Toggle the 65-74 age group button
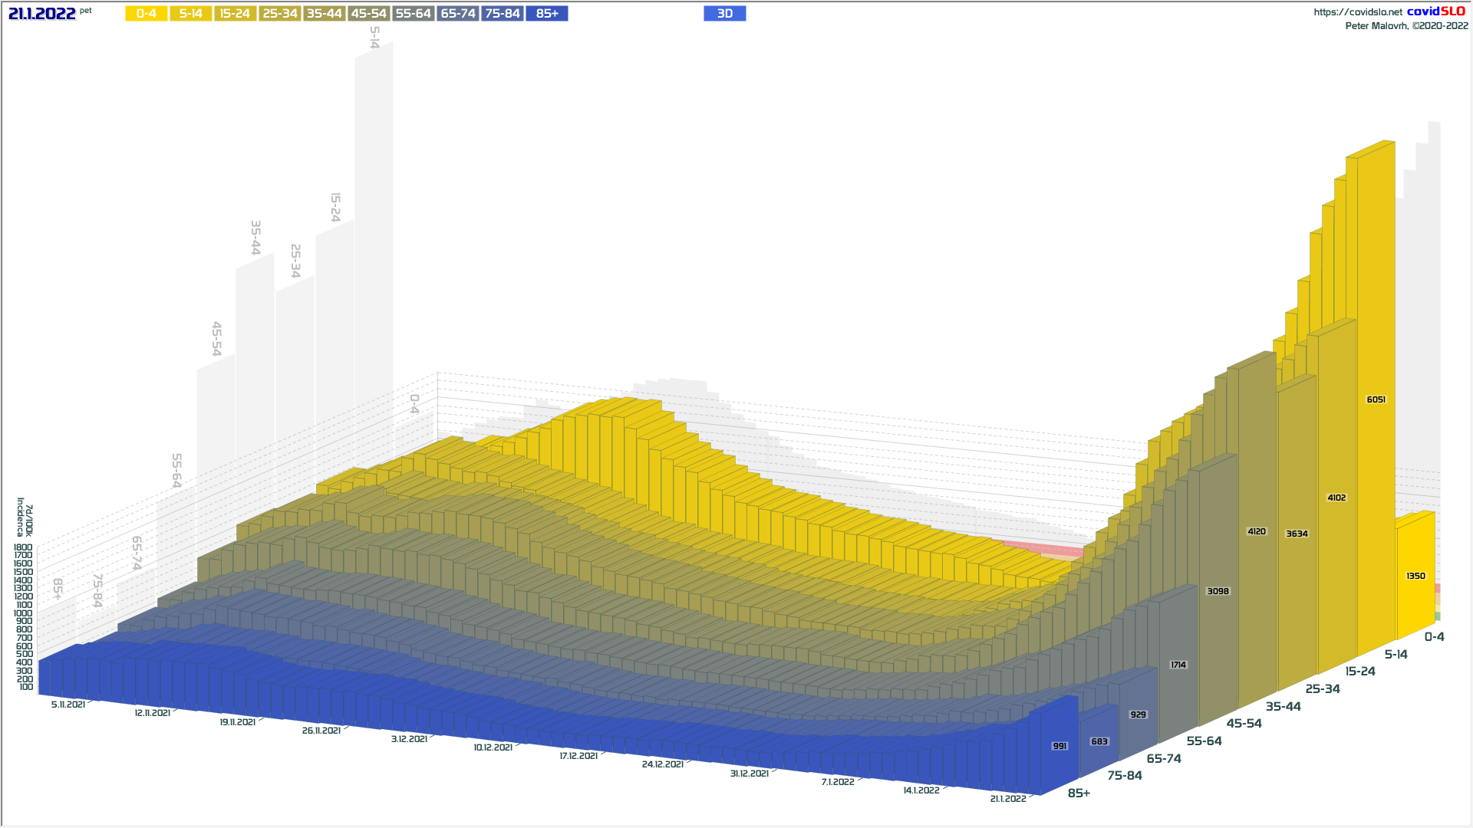This screenshot has width=1473, height=828. click(x=458, y=14)
